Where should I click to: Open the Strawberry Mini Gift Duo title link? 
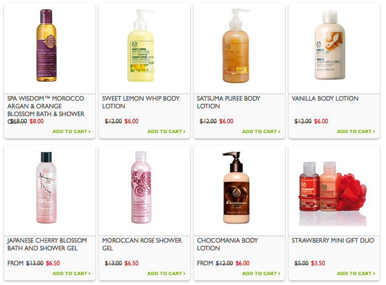click(333, 241)
